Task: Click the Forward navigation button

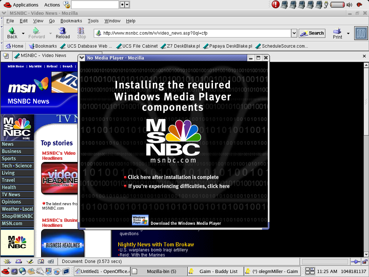Action: (x=36, y=33)
